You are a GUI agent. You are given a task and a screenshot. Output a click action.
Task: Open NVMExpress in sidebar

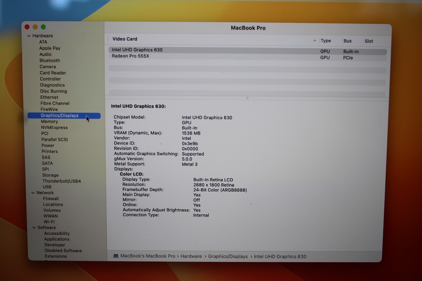click(54, 128)
